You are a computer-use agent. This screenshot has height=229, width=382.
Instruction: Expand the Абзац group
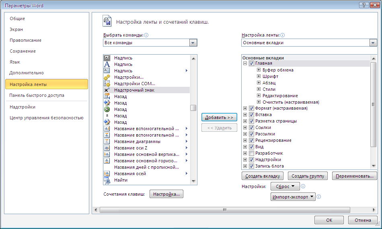[x=259, y=82]
